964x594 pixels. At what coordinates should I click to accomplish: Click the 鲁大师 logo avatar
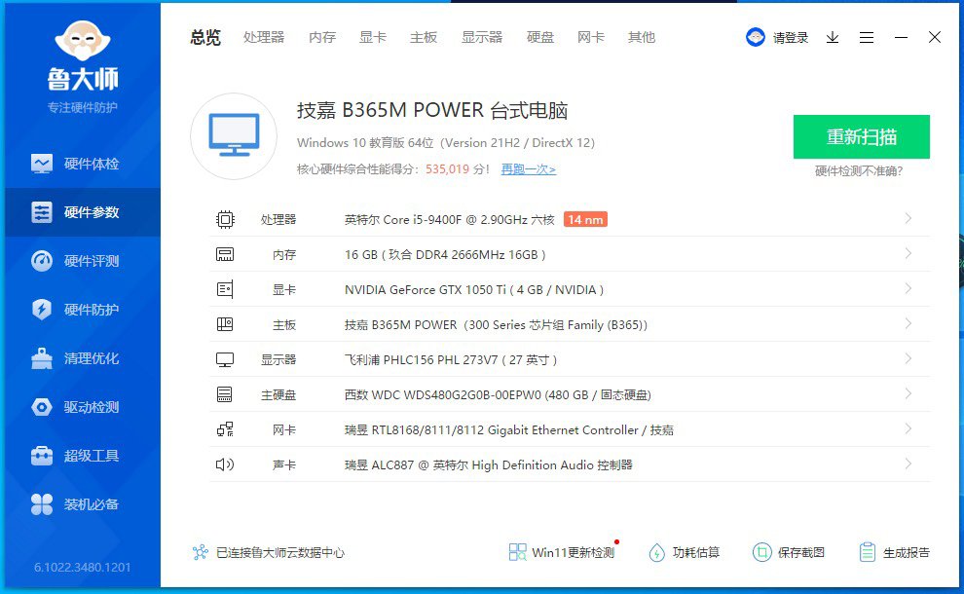pos(83,41)
